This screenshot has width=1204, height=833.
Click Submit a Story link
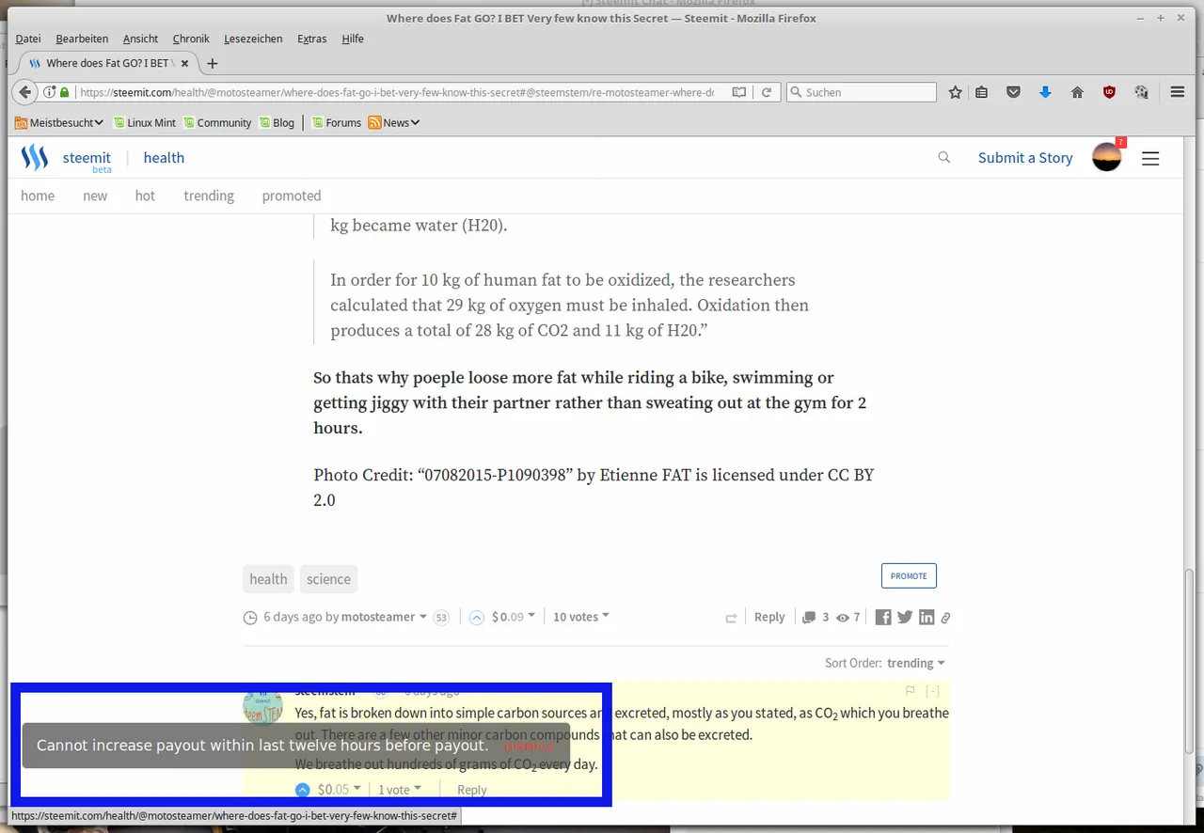click(x=1025, y=158)
